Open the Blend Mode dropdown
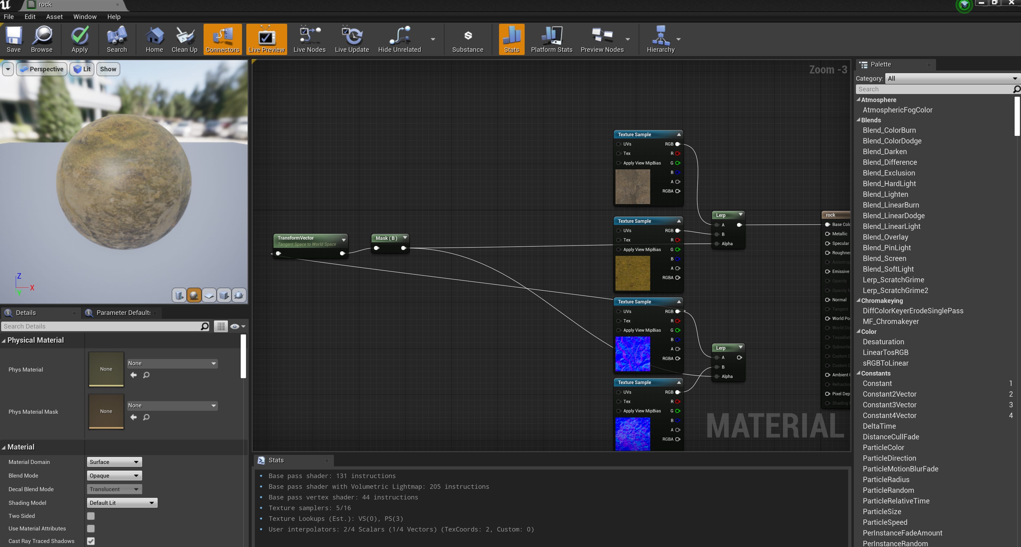 pos(114,476)
